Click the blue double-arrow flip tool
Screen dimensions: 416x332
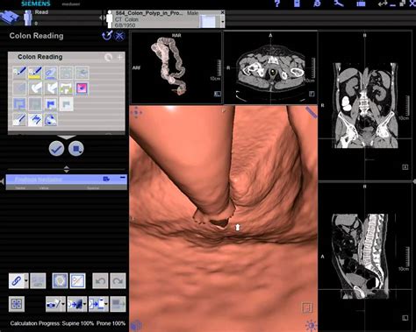coord(35,120)
